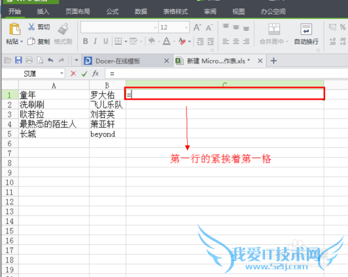
Task: Click the fill color bucket icon
Action: (152, 41)
